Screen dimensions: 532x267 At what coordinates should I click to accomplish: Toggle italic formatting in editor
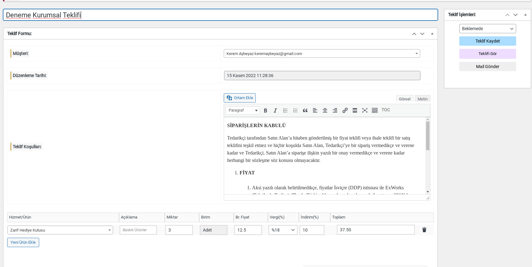(275, 110)
